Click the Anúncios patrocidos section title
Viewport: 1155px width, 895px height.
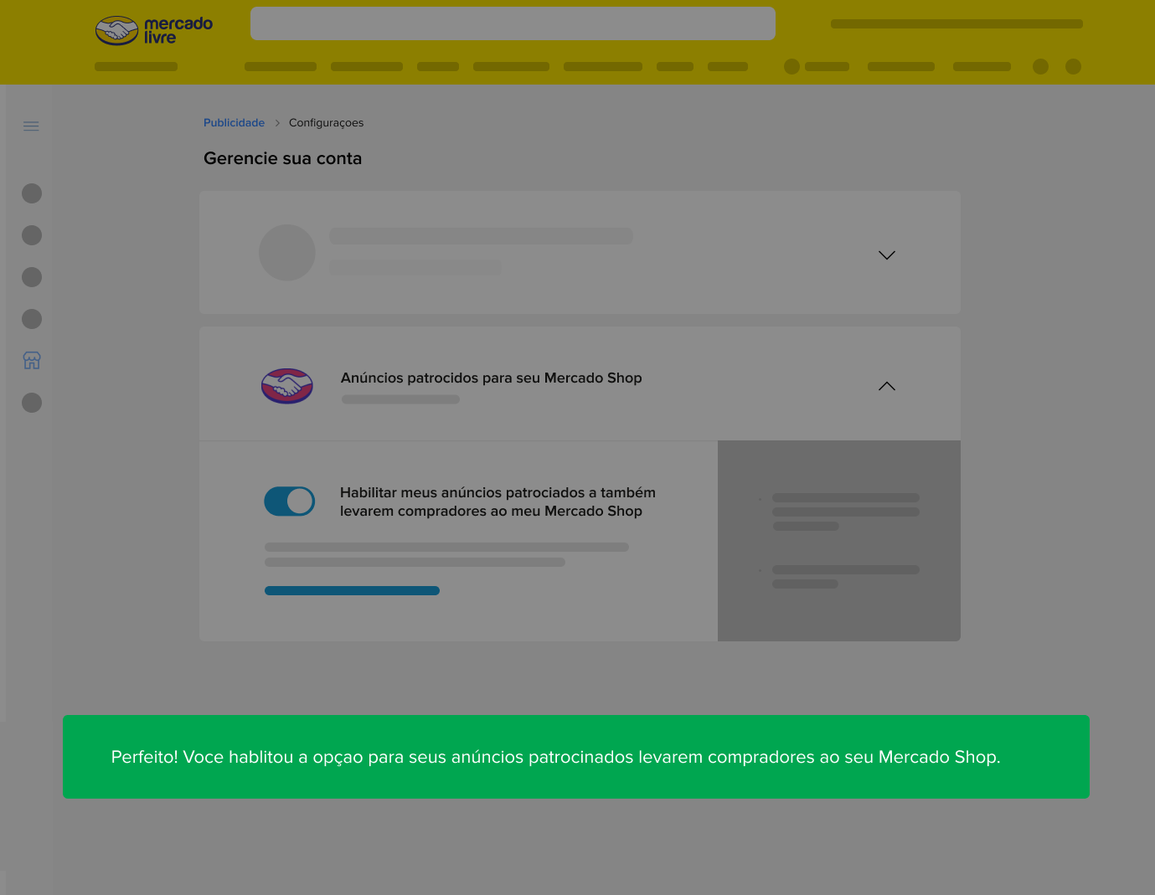[491, 378]
